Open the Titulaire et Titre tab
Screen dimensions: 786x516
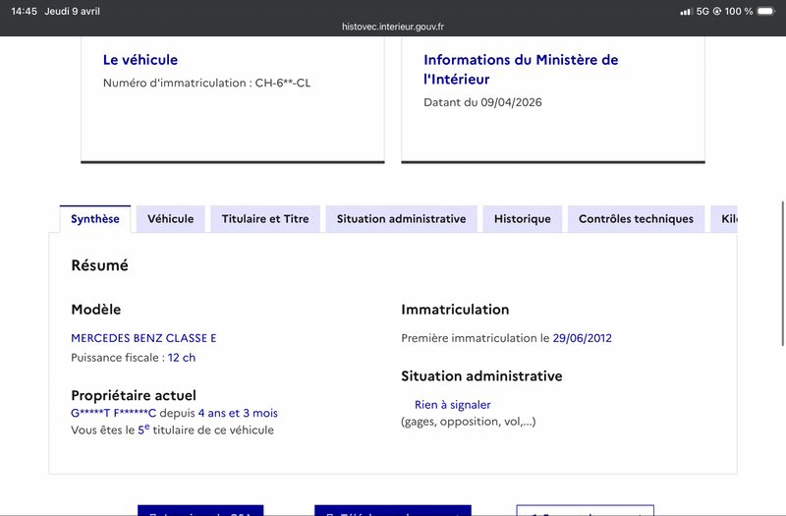[265, 219]
